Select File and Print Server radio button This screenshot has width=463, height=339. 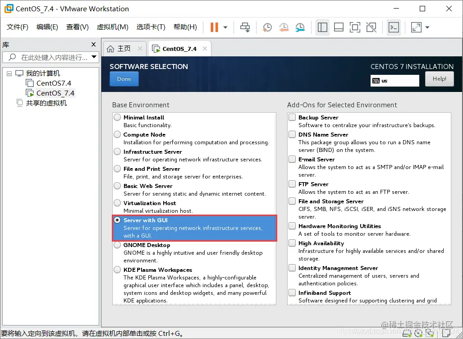click(117, 169)
